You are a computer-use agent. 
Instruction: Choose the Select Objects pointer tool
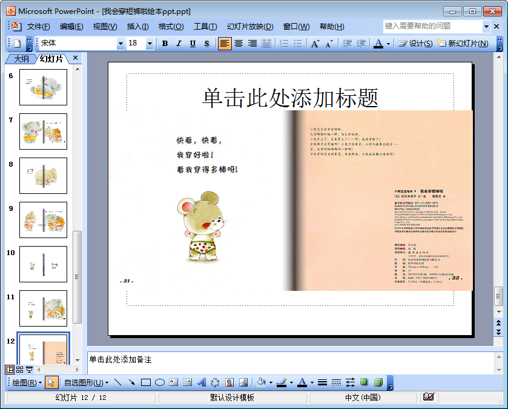tap(51, 382)
